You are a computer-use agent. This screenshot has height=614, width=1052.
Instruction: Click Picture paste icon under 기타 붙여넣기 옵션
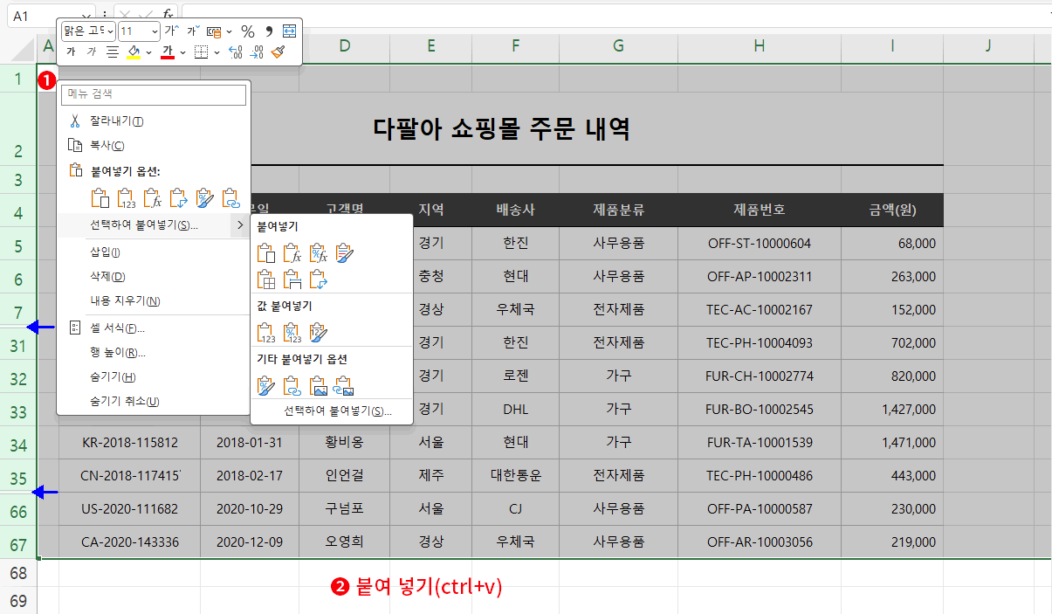319,385
